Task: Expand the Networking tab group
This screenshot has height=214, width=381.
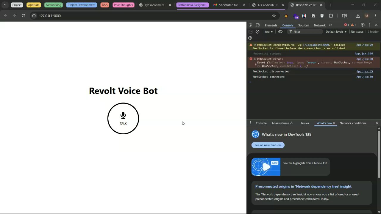Action: [54, 5]
